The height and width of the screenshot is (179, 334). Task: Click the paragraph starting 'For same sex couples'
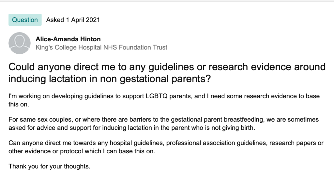click(163, 120)
